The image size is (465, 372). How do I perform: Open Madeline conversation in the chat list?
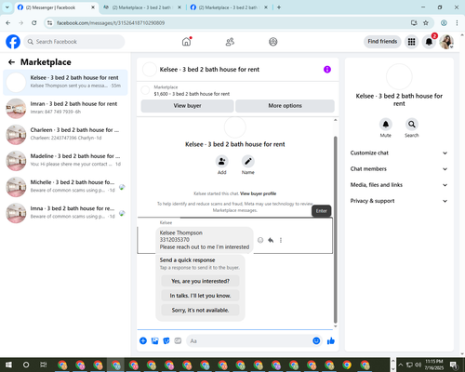[x=65, y=161]
